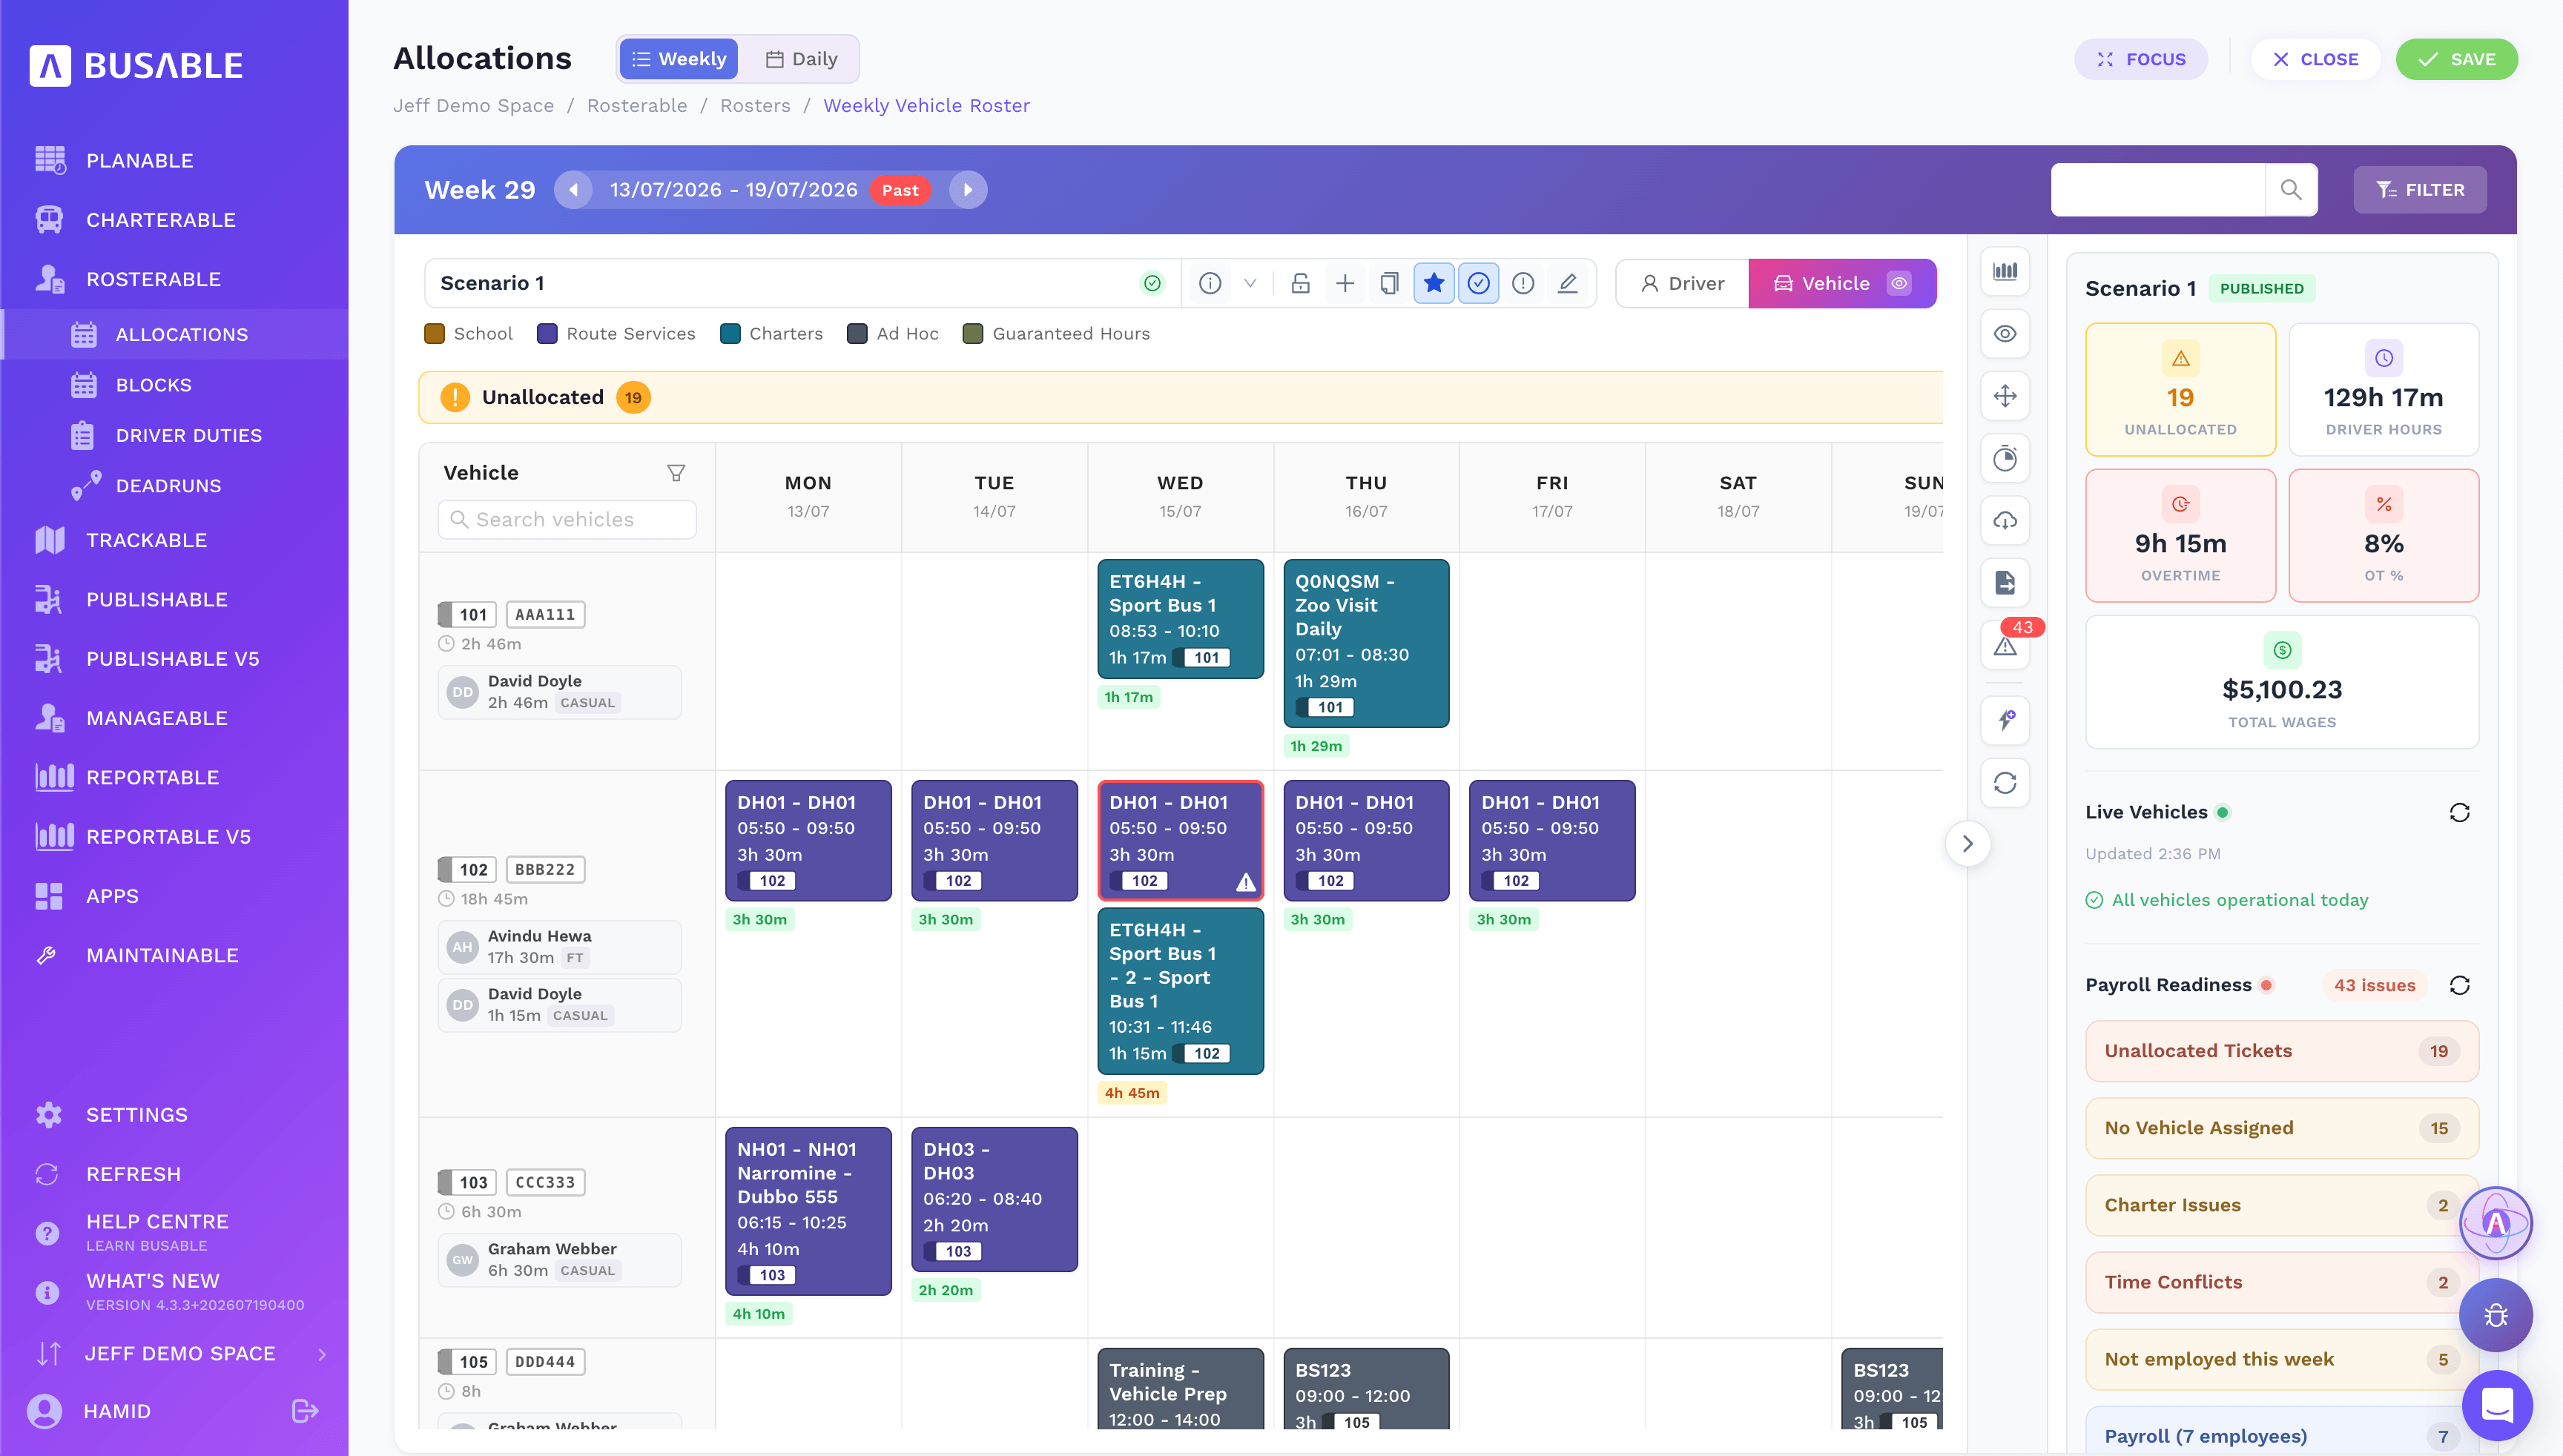Go to next week arrow
Viewport: 2563px width, 1456px height.
click(x=967, y=190)
